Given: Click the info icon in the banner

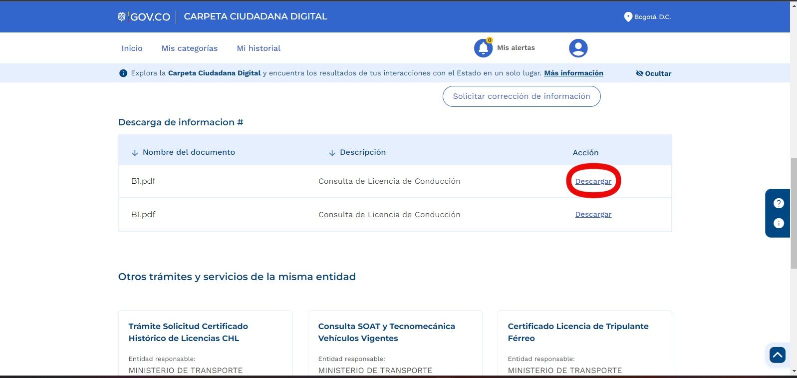Looking at the screenshot, I should 123,73.
